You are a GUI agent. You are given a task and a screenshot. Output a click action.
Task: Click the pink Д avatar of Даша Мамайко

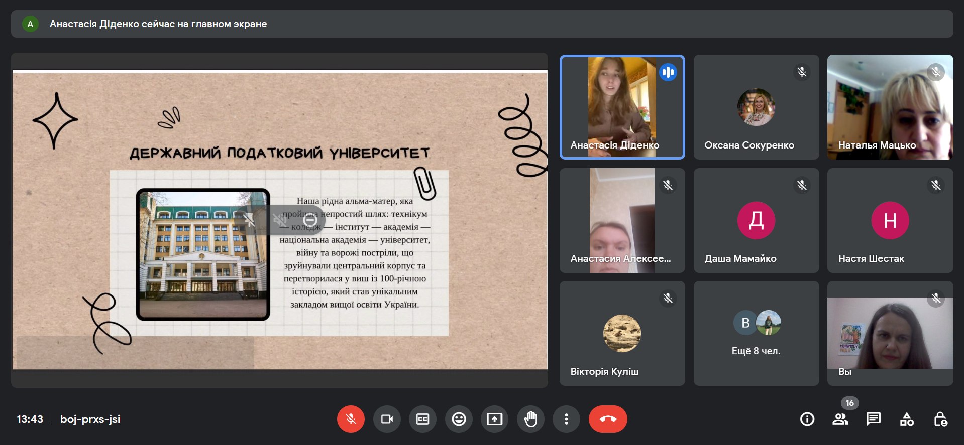click(756, 220)
